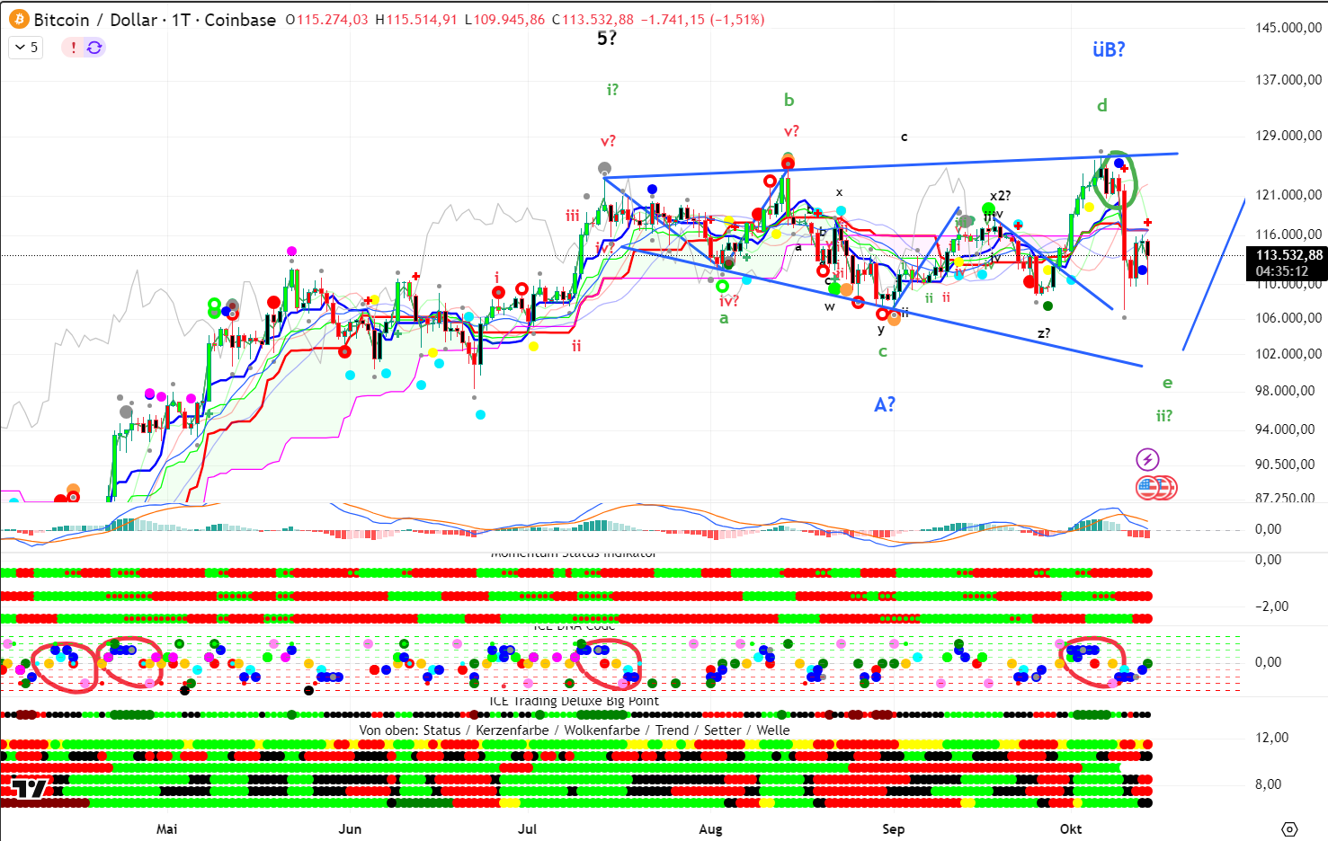The width and height of the screenshot is (1328, 841).
Task: Click the purple refresh arrows icon
Action: click(x=94, y=48)
